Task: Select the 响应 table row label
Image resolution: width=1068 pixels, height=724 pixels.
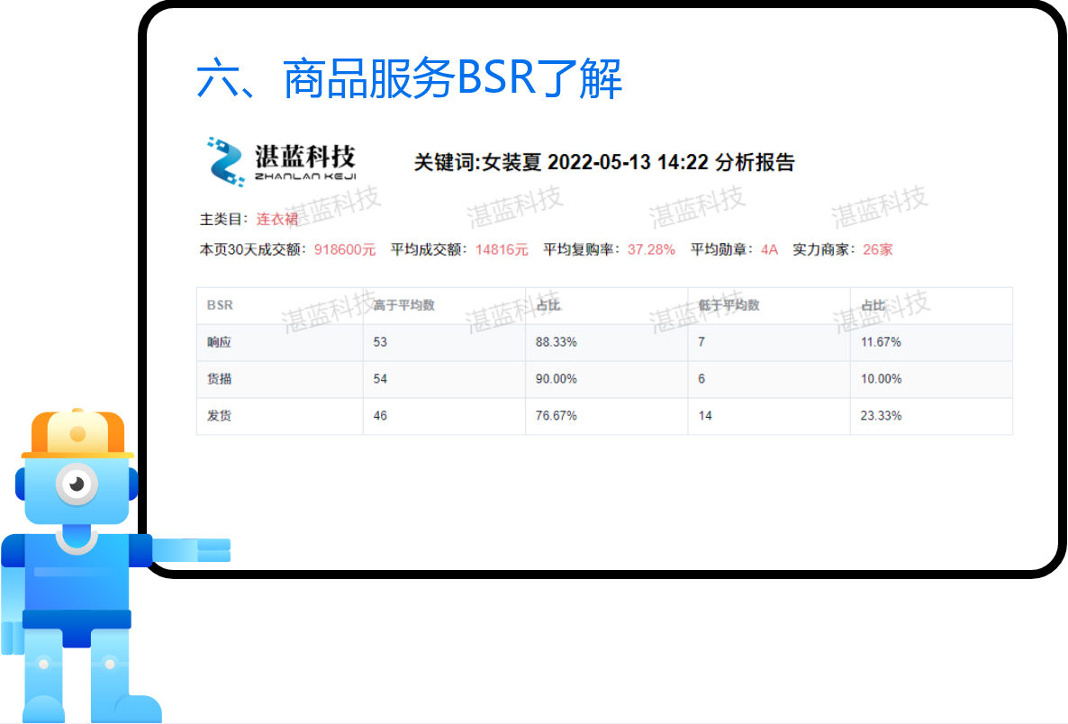Action: 220,342
